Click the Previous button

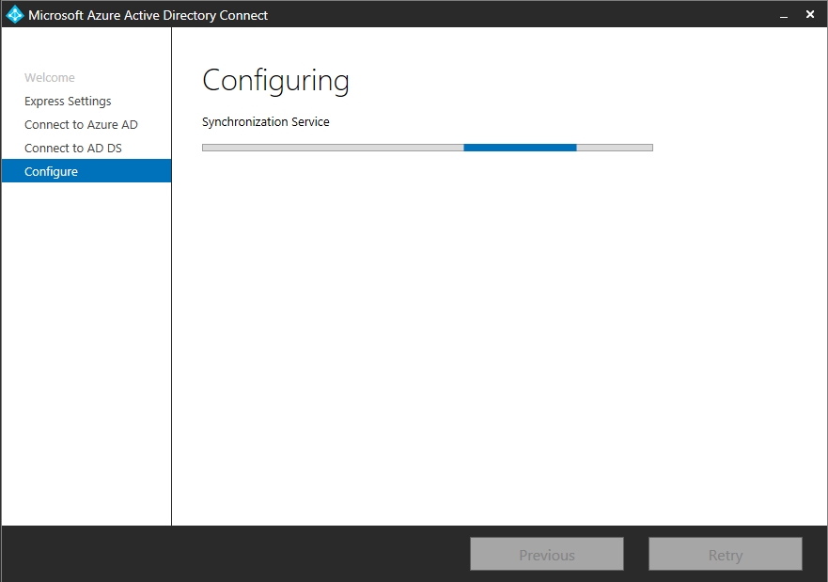(x=547, y=554)
